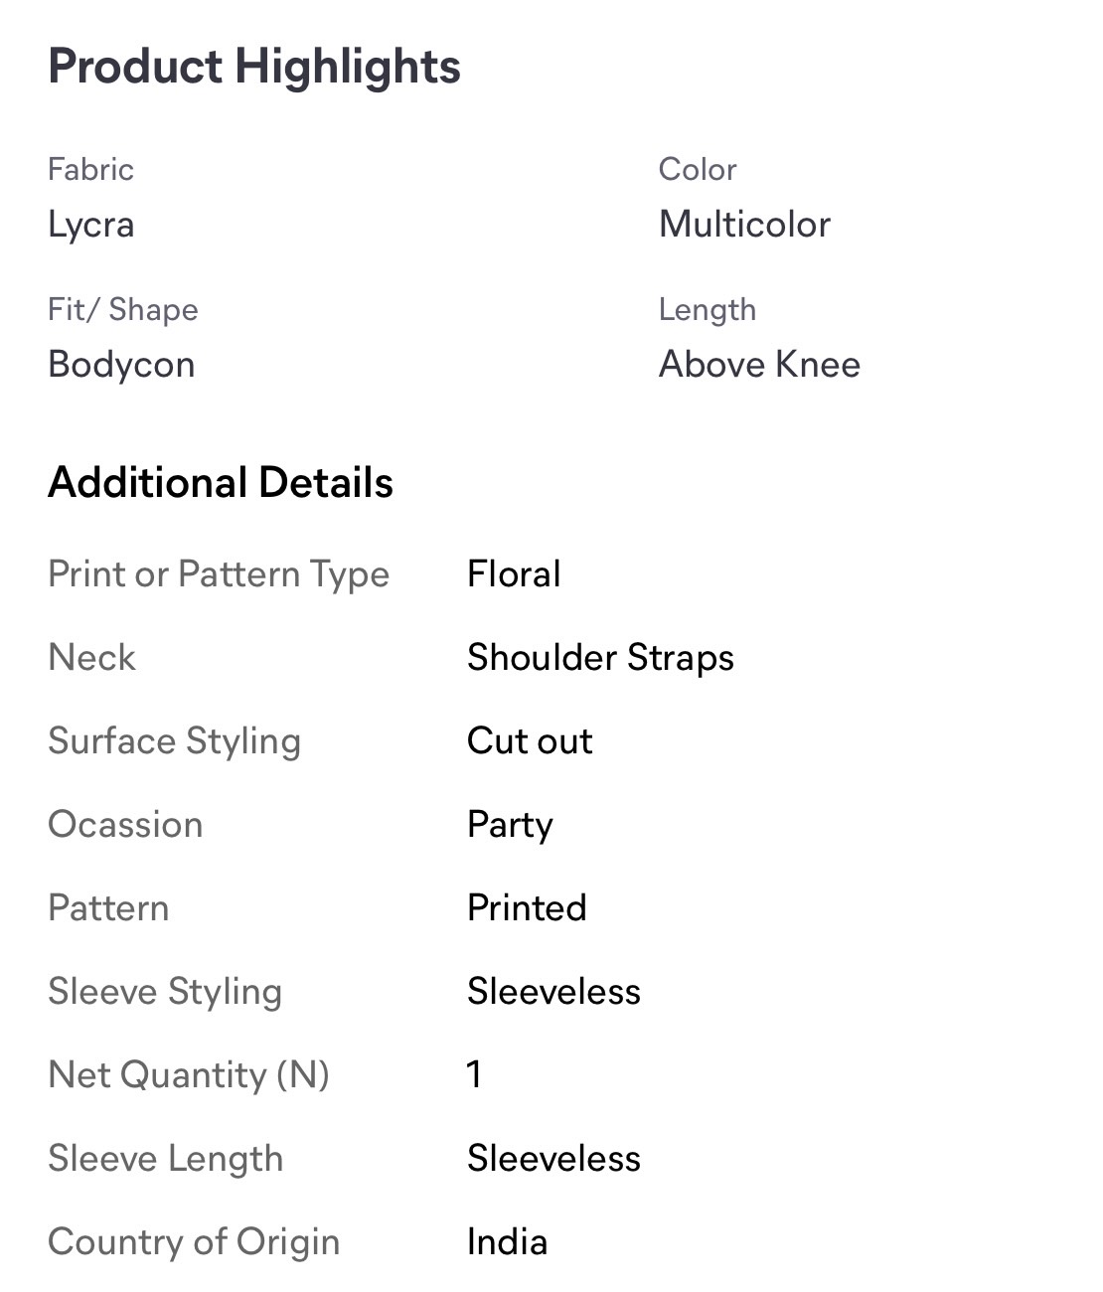Click the India value
Viewport: 1103px width, 1292px height.
pos(507,1242)
